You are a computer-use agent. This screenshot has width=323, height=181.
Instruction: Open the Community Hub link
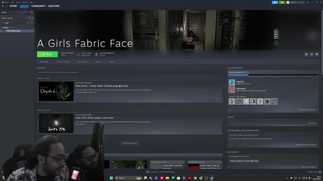[63, 62]
